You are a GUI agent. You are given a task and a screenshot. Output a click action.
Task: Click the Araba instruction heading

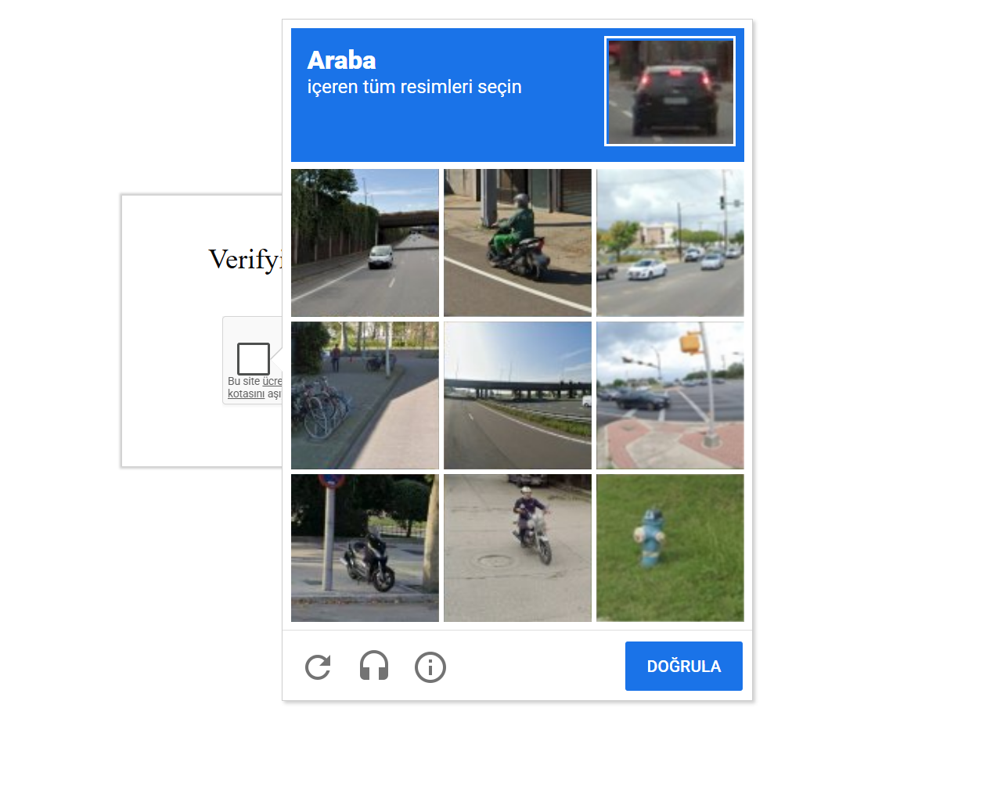click(341, 60)
